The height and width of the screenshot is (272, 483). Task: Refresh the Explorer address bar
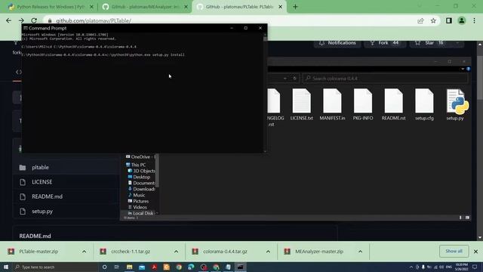294,79
